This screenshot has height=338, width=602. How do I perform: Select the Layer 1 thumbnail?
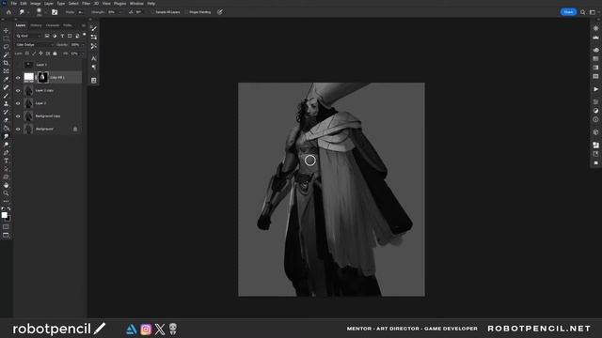click(29, 65)
